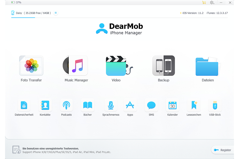Launch the Music Manager

click(76, 65)
